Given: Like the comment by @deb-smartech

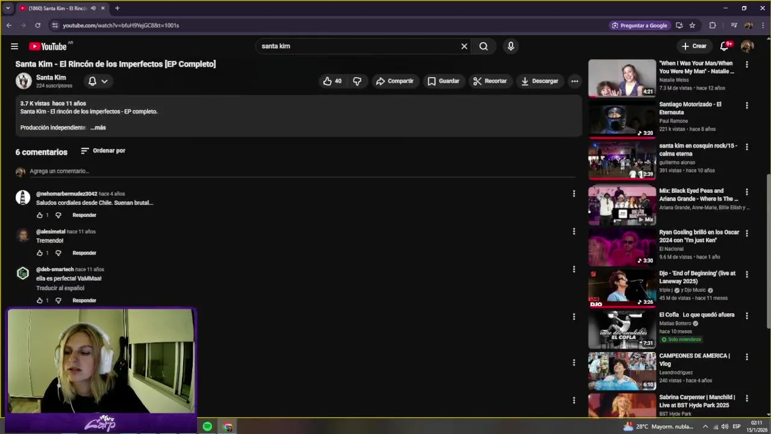Looking at the screenshot, I should pyautogui.click(x=40, y=300).
